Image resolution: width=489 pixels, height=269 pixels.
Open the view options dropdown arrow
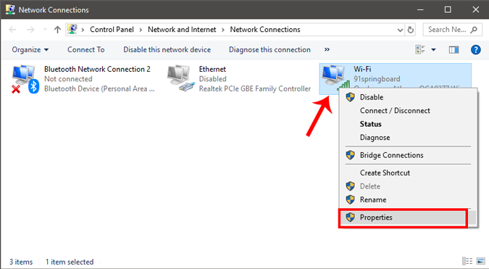(433, 49)
